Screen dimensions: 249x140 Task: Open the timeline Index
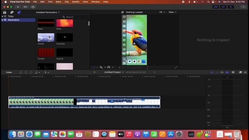point(9,72)
